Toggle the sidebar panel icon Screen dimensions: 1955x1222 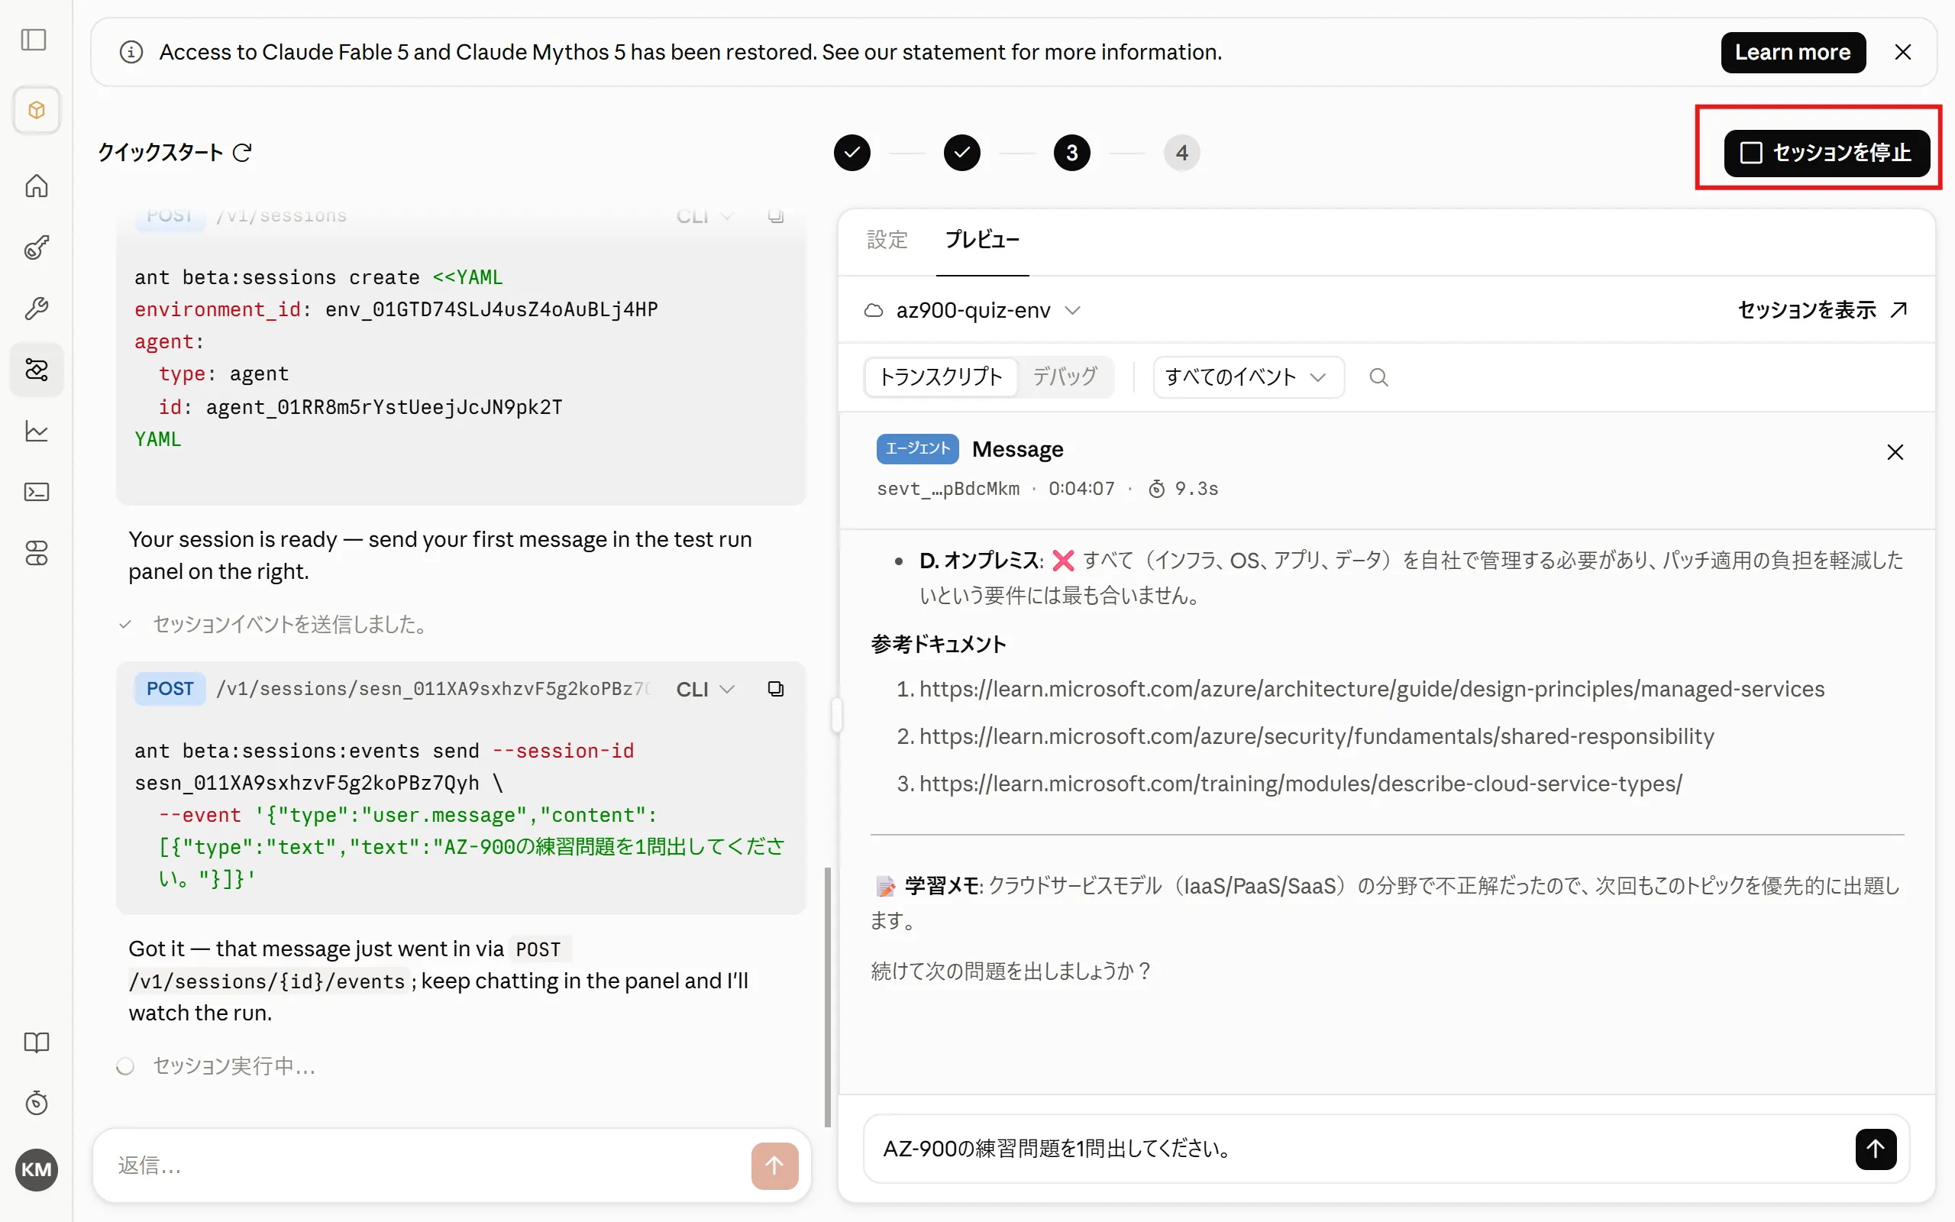click(x=34, y=40)
